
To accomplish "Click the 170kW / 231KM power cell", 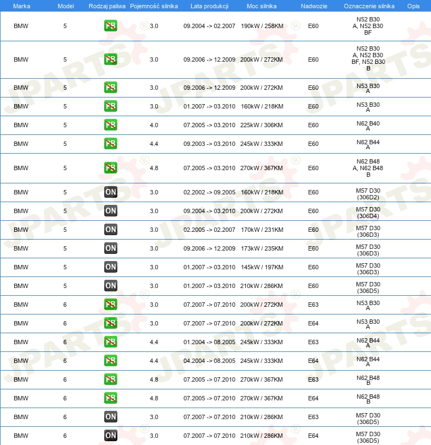I will click(262, 230).
